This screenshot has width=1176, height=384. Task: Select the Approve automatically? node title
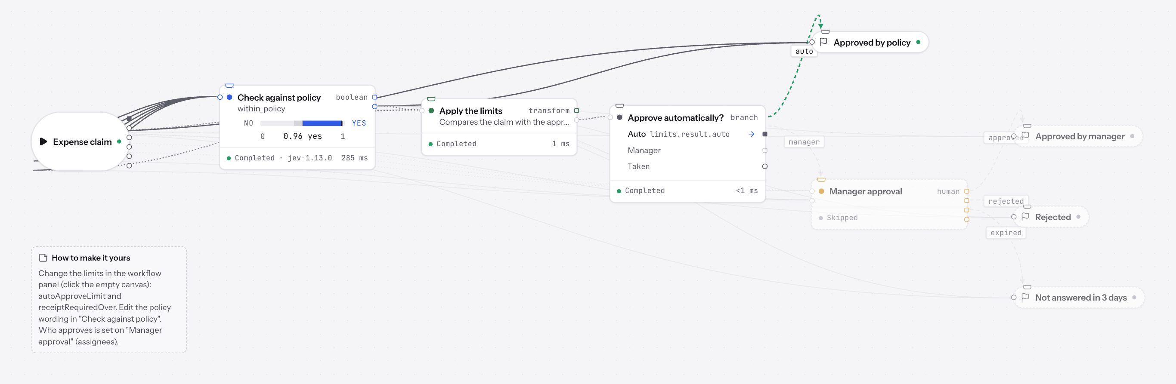point(675,117)
